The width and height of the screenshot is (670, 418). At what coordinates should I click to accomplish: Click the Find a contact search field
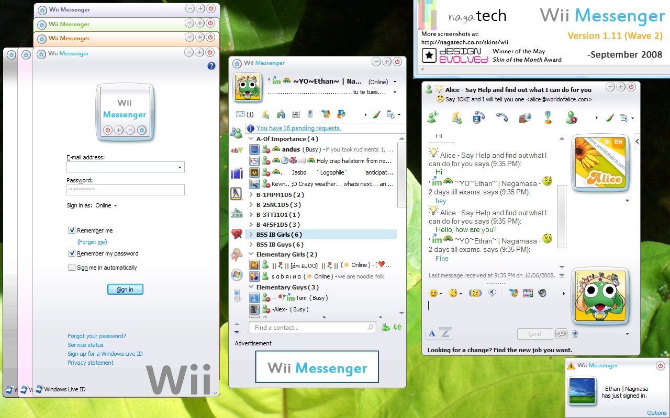(313, 328)
